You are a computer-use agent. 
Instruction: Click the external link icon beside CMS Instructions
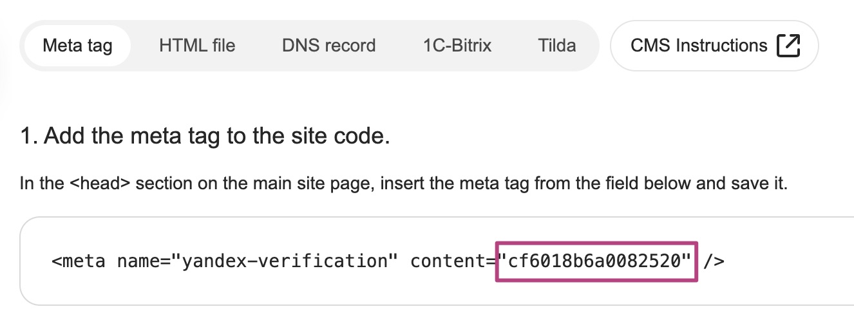pos(788,46)
